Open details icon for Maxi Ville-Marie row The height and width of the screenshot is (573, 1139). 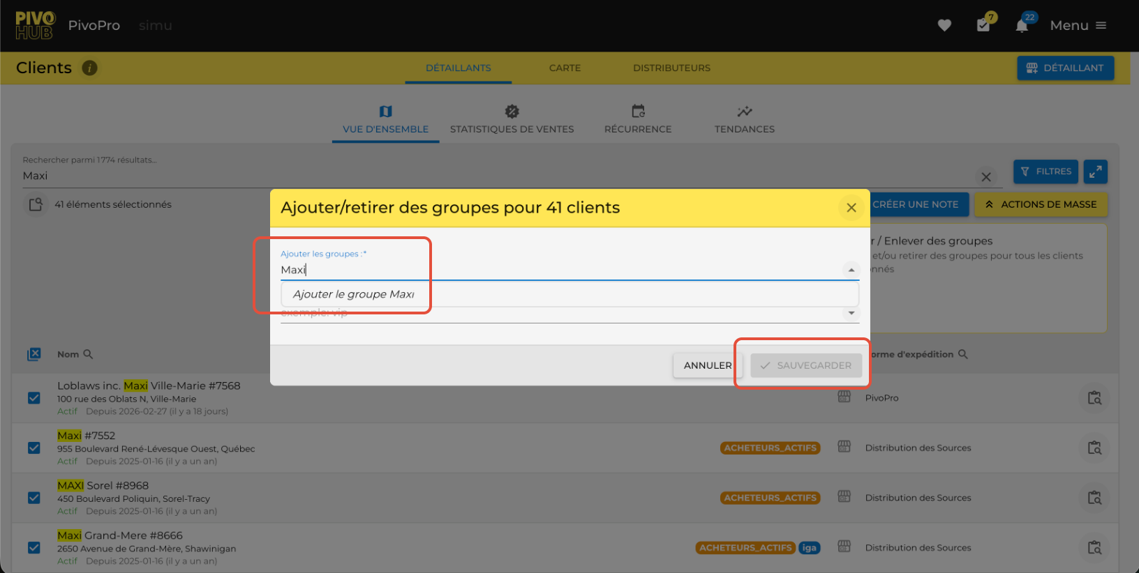[1094, 398]
